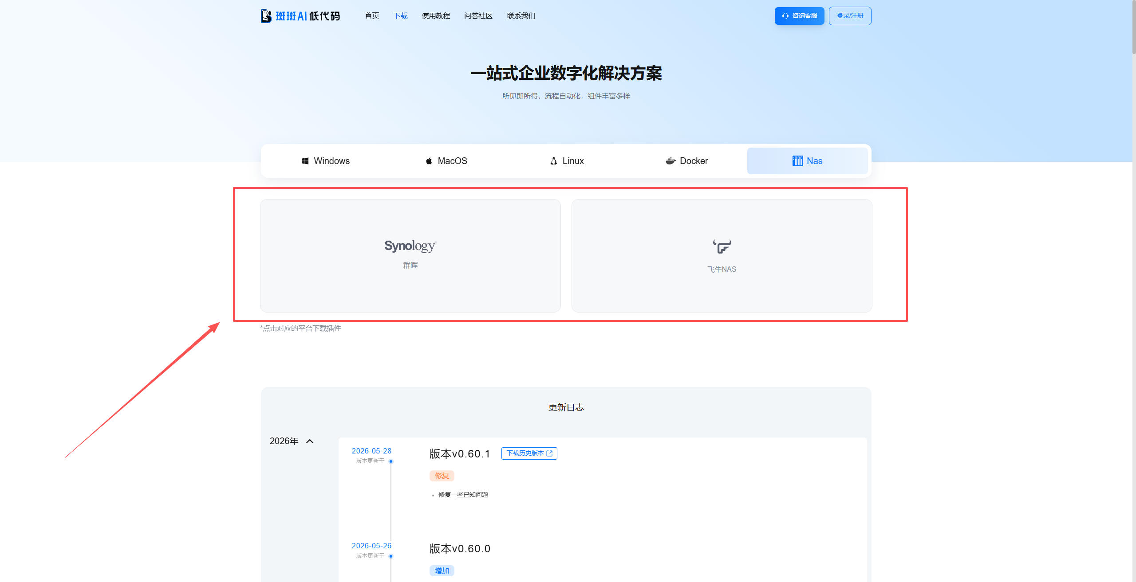The width and height of the screenshot is (1136, 582).
Task: Click the Apple logo icon
Action: pyautogui.click(x=429, y=161)
